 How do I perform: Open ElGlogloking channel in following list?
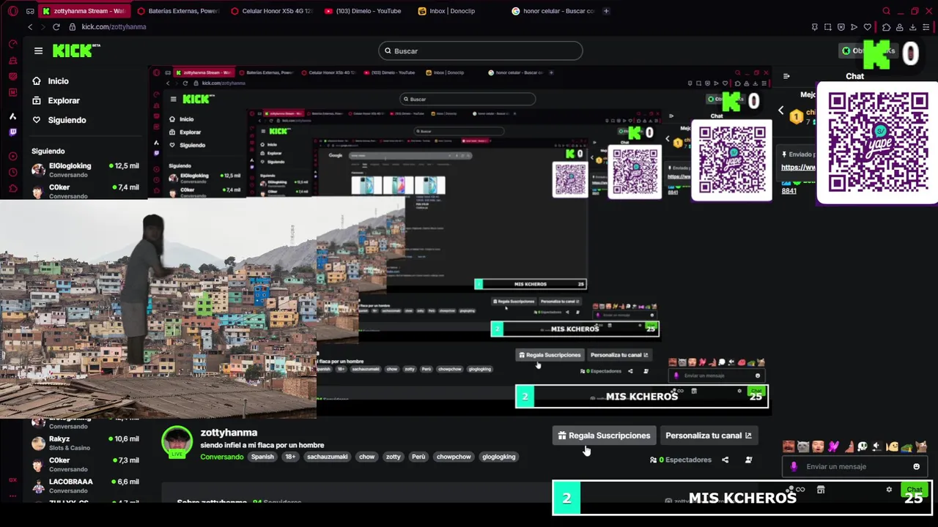tap(84, 170)
